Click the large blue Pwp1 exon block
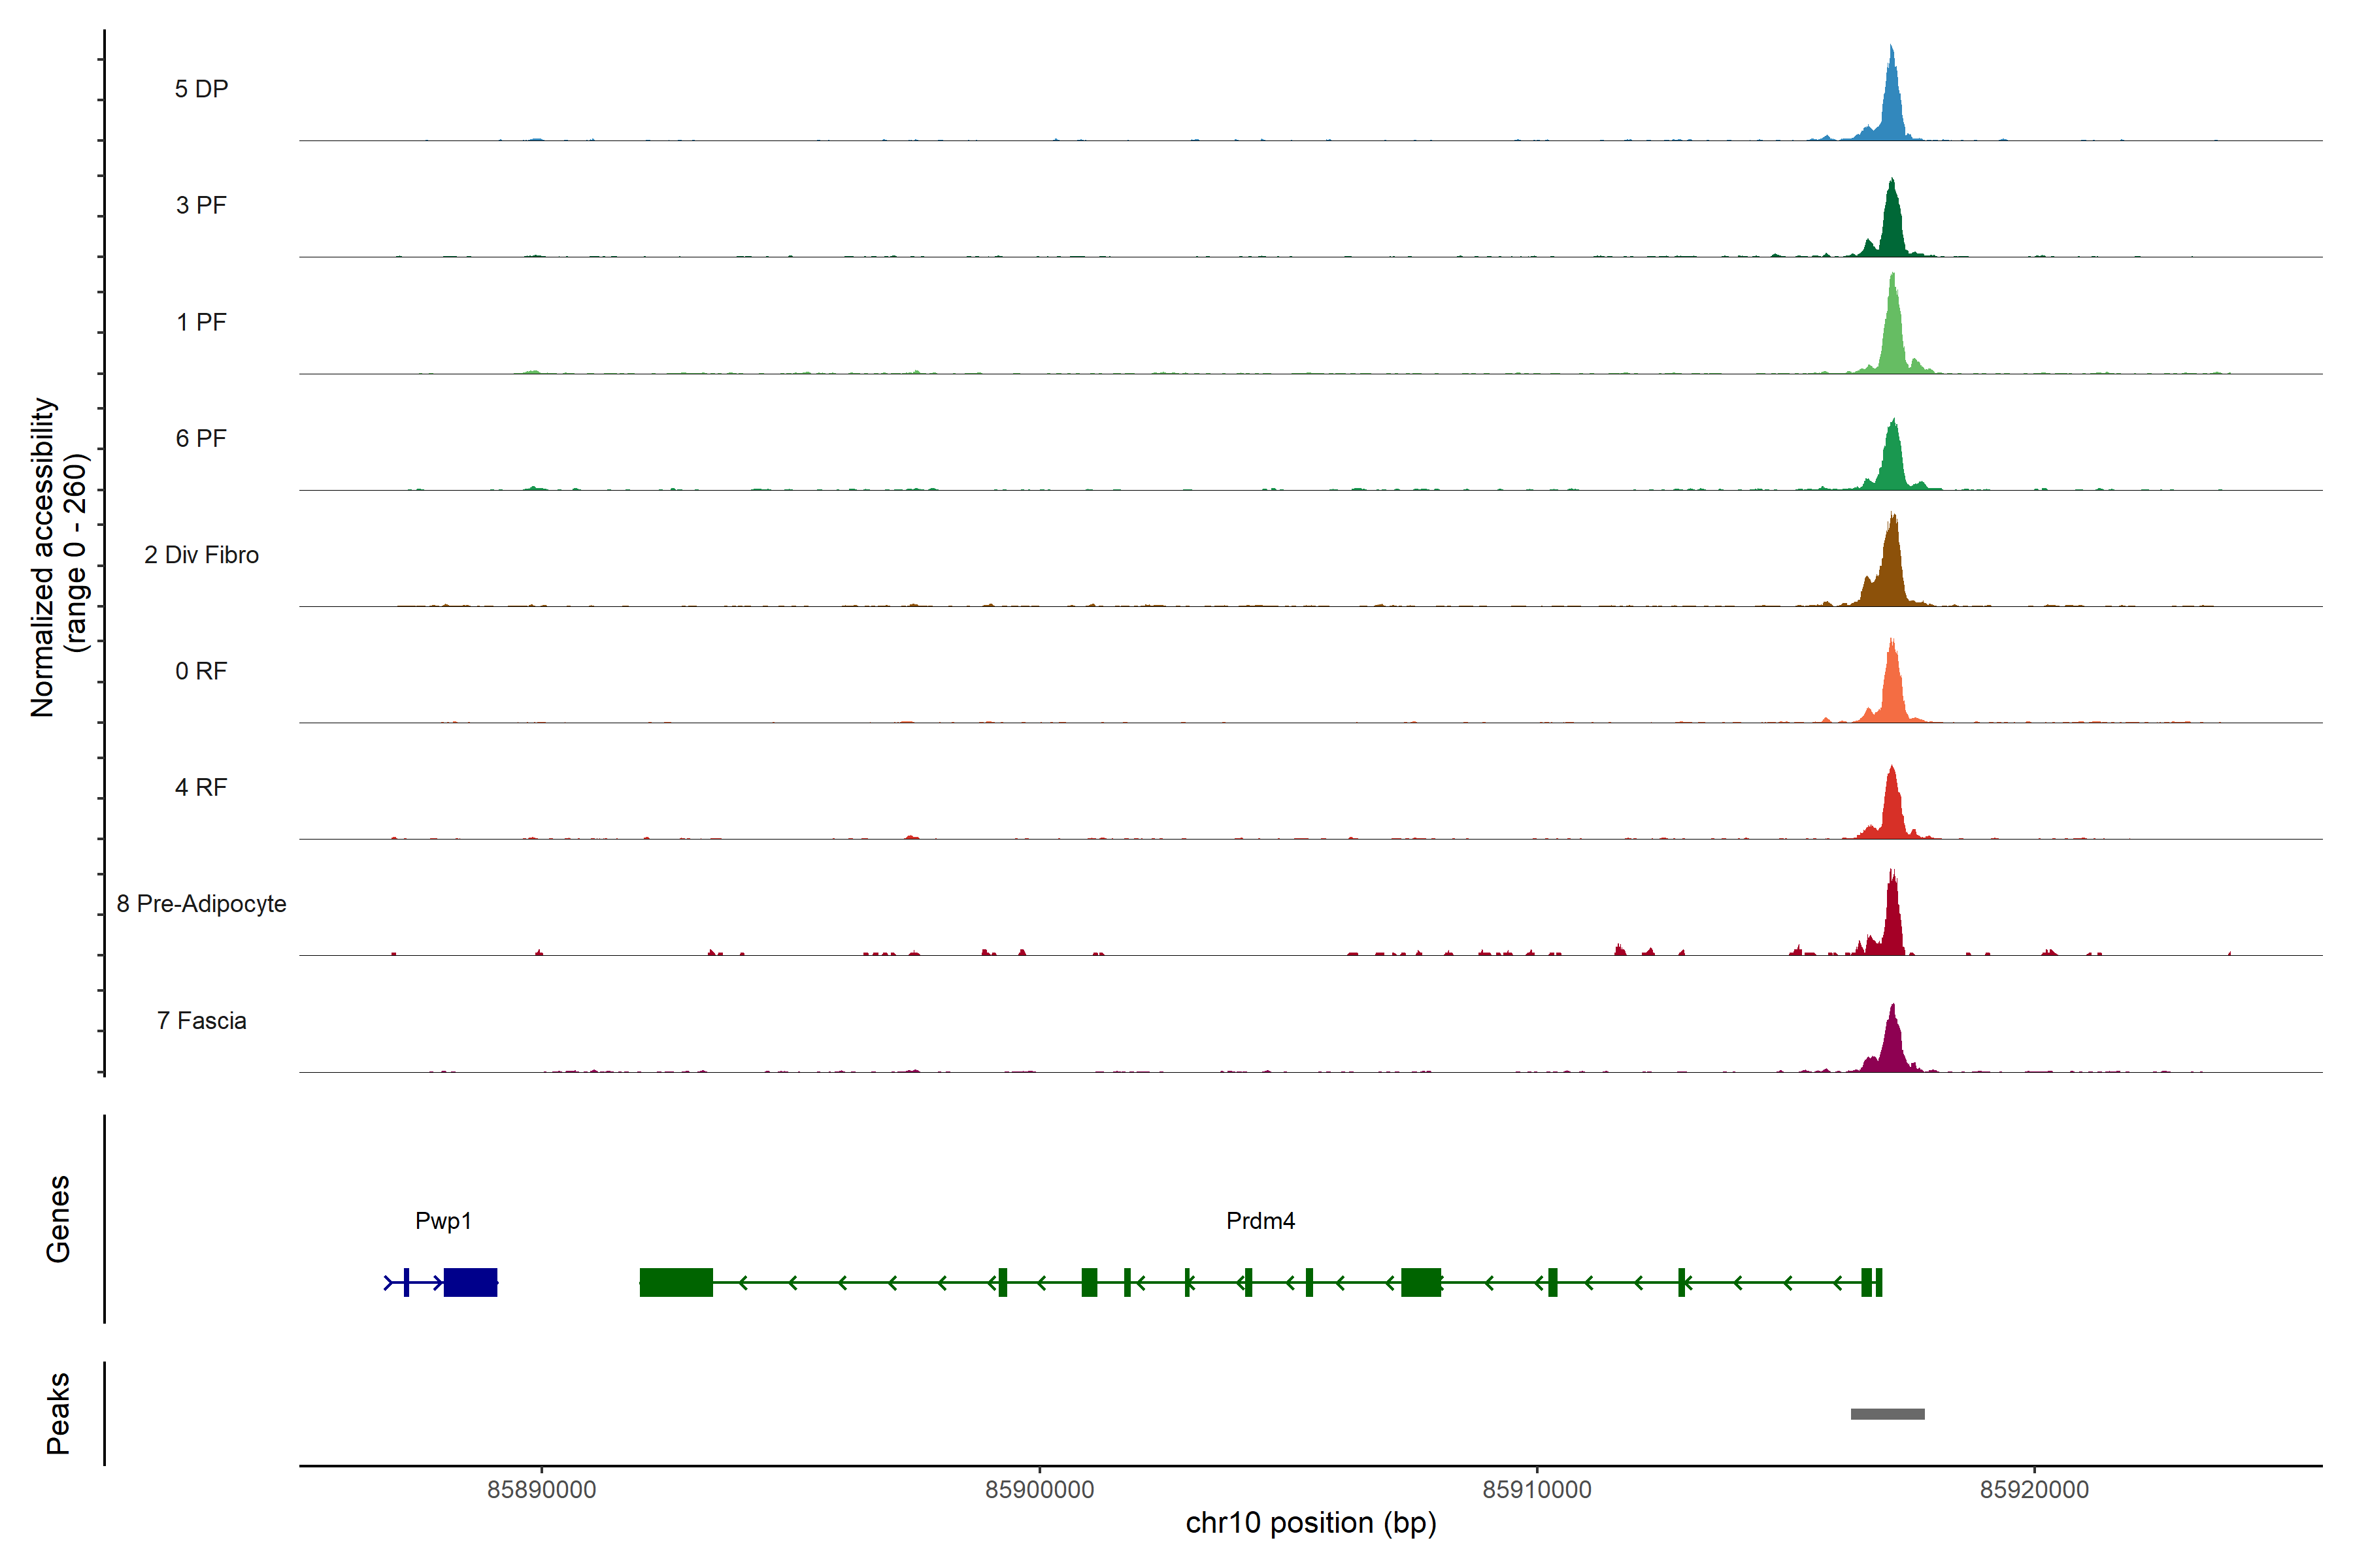The width and height of the screenshot is (2353, 1568). [470, 1282]
